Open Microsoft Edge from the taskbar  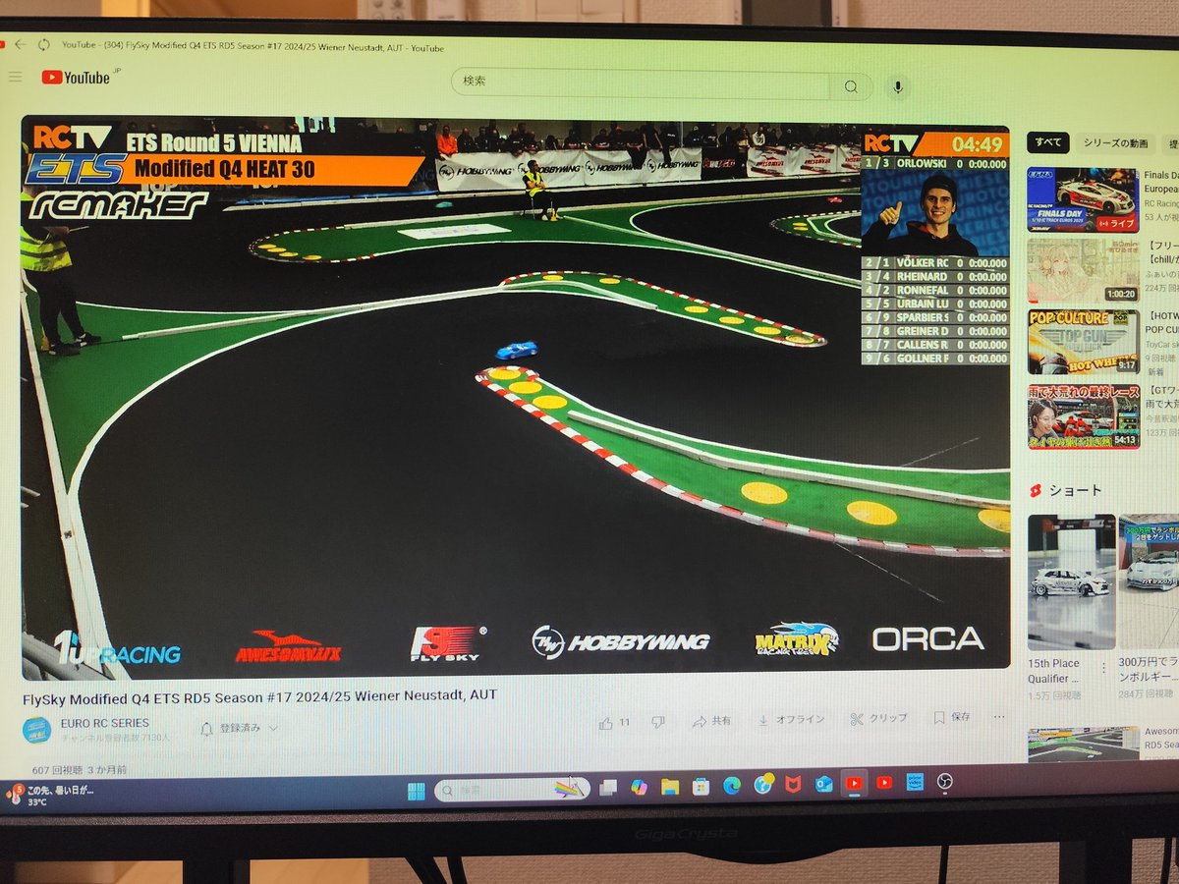tap(732, 785)
